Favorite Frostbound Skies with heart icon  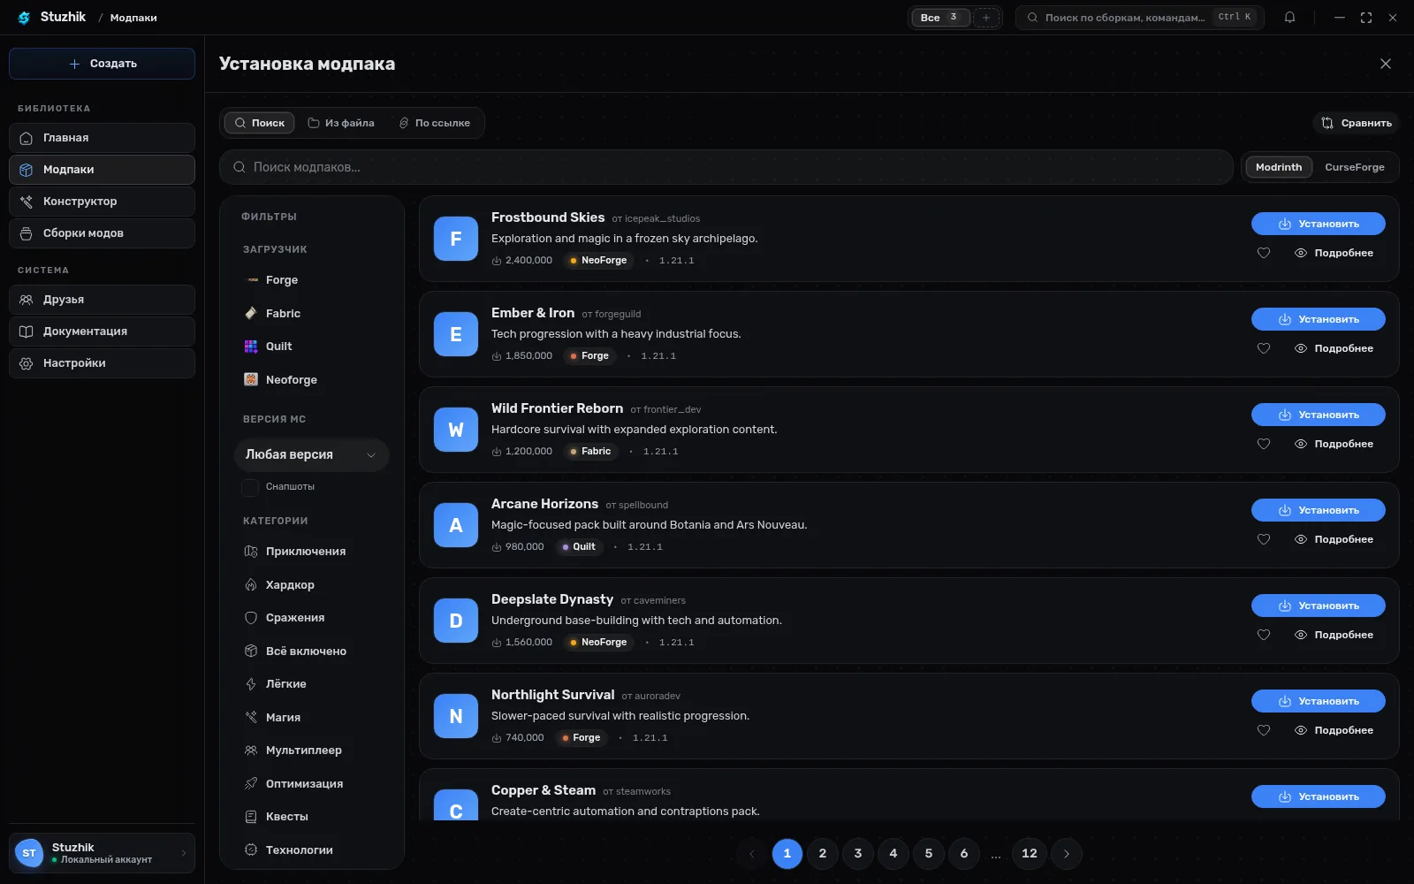[x=1264, y=253]
